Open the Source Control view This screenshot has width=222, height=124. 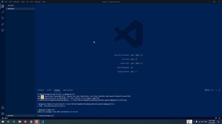[x=3, y=18]
